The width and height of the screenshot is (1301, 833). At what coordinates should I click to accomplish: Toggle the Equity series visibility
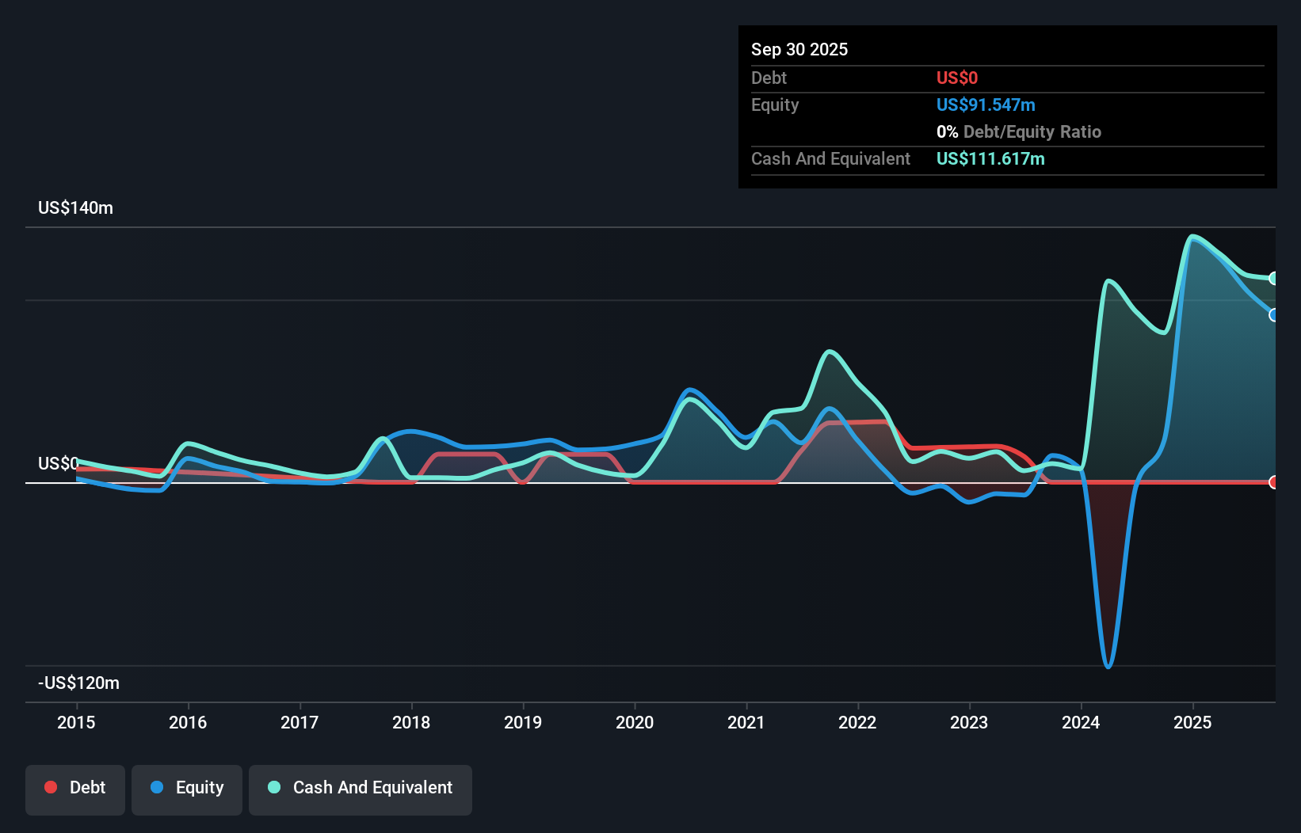186,788
